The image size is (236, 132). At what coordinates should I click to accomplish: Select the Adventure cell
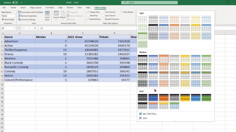[20, 41]
